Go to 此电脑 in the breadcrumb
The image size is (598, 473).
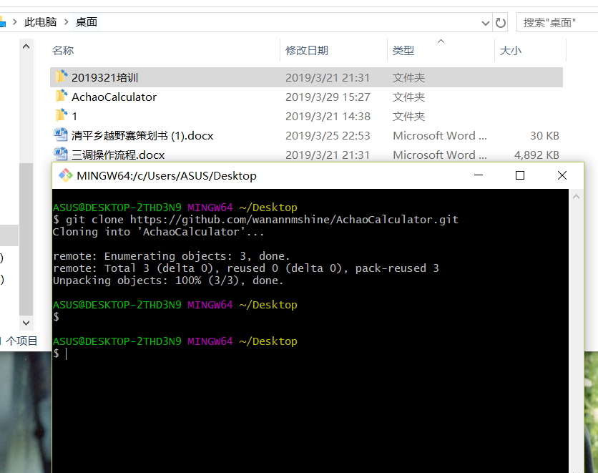coord(41,21)
